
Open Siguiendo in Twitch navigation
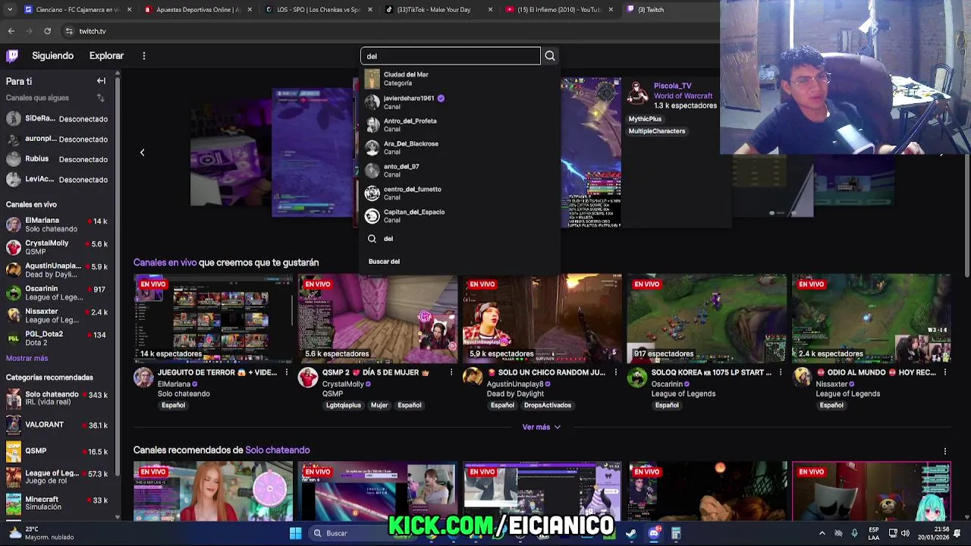pos(52,55)
